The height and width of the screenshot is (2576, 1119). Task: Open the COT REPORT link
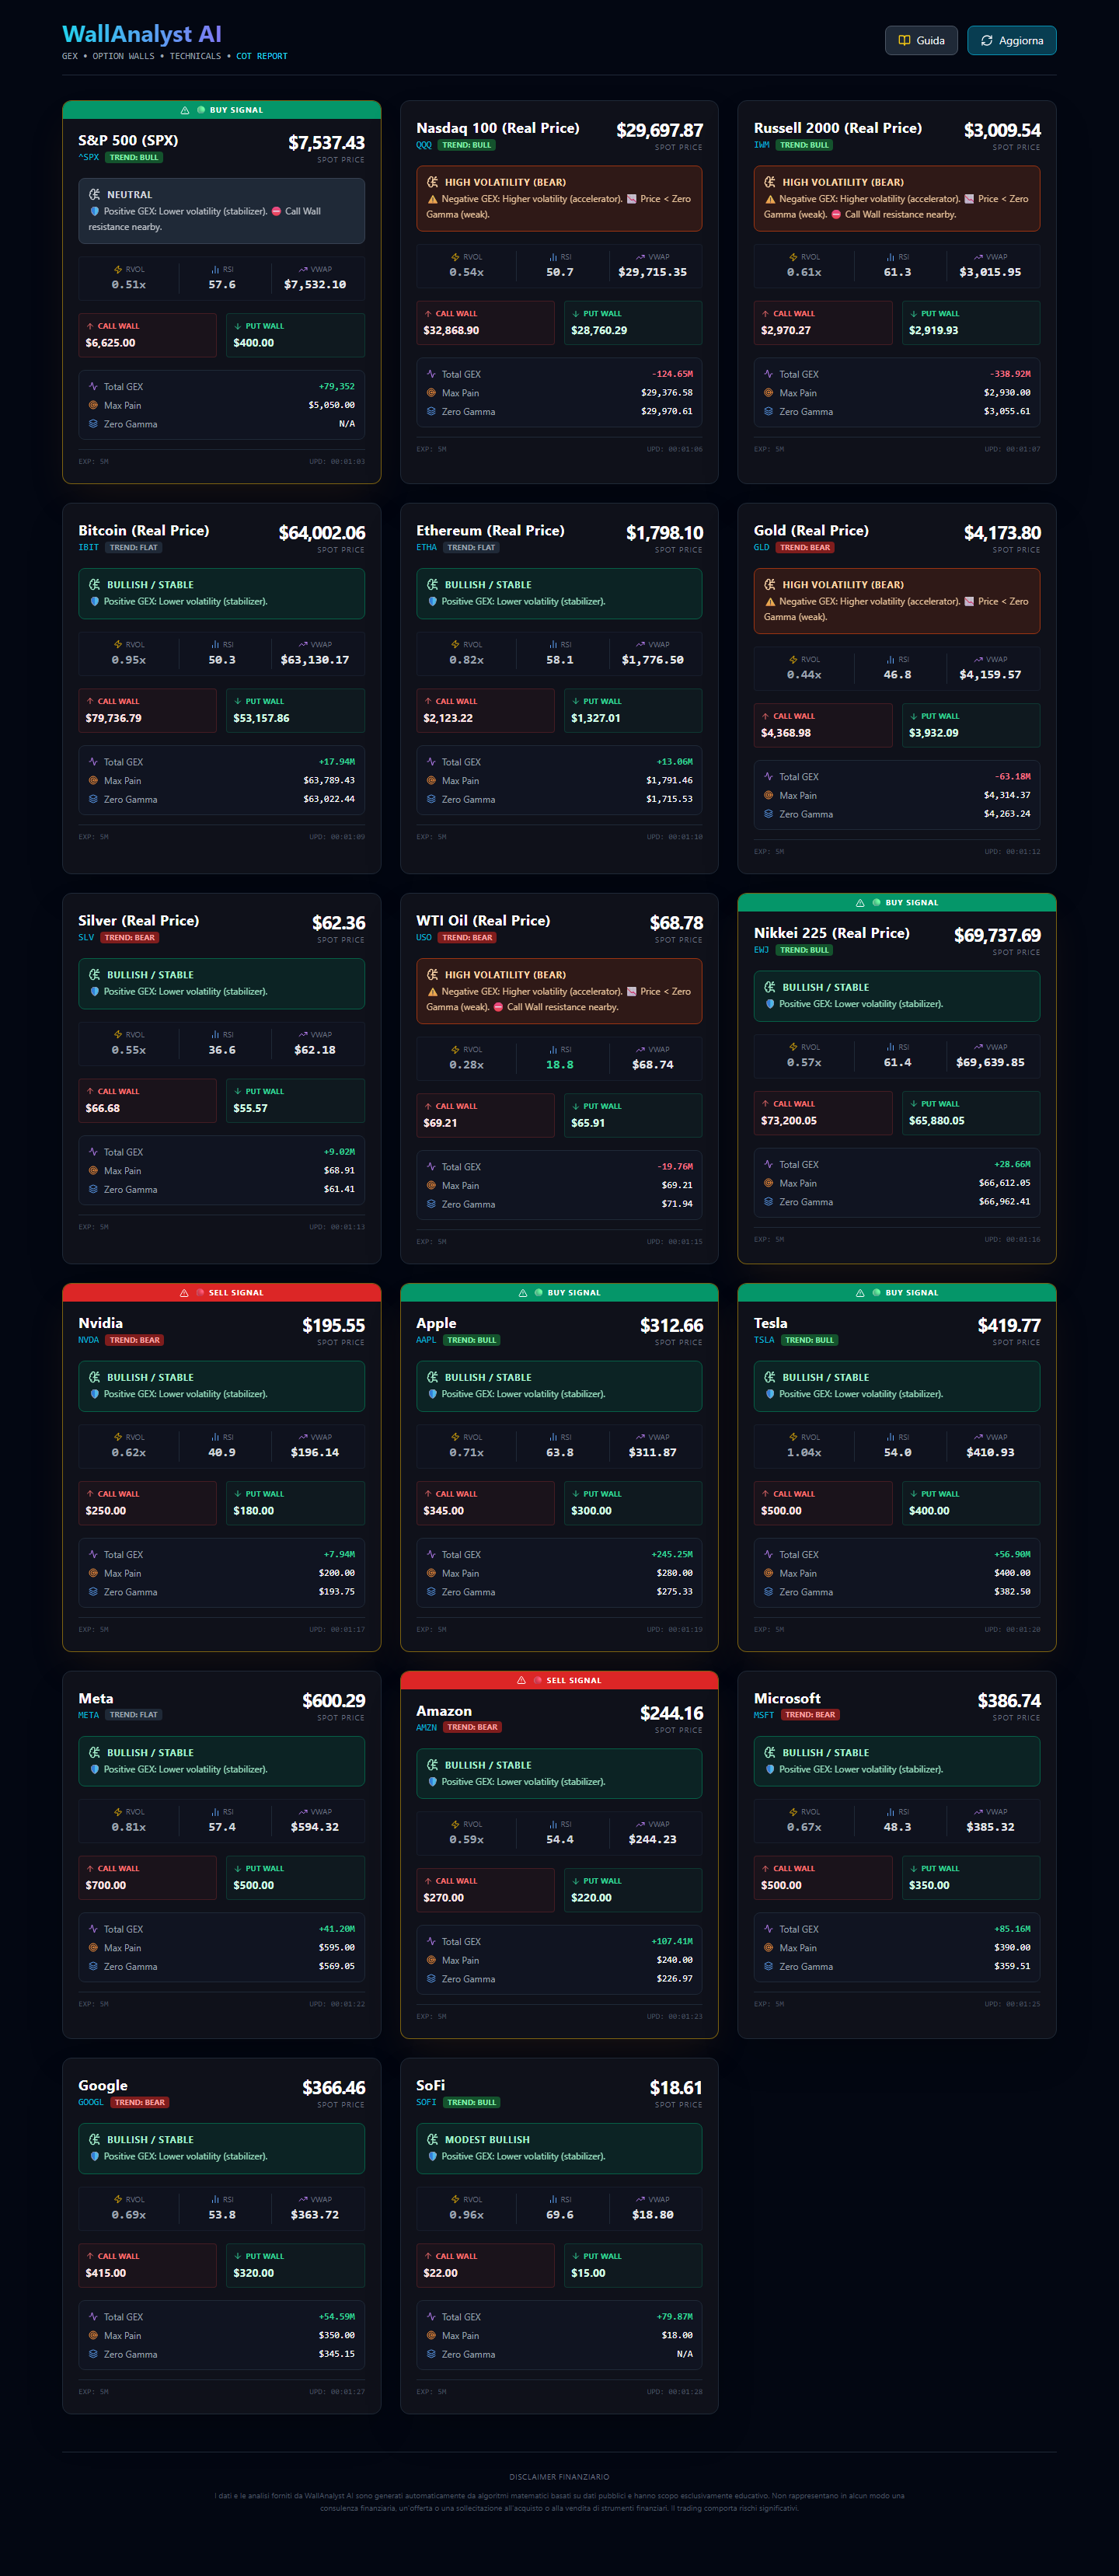(x=261, y=56)
